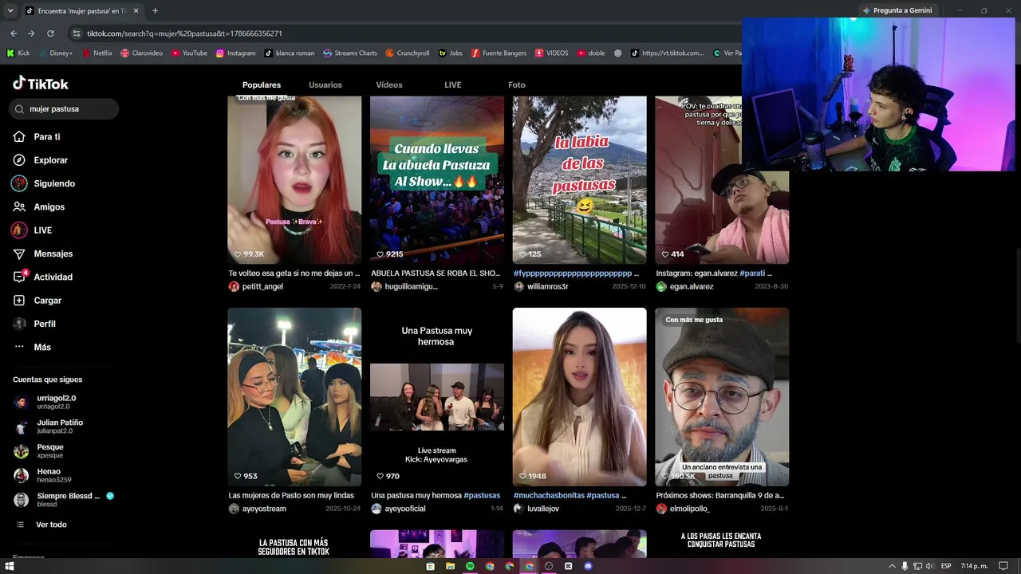Viewport: 1021px width, 574px height.
Task: Open 'Una Pastusa muy hermosa' video
Action: (437, 397)
